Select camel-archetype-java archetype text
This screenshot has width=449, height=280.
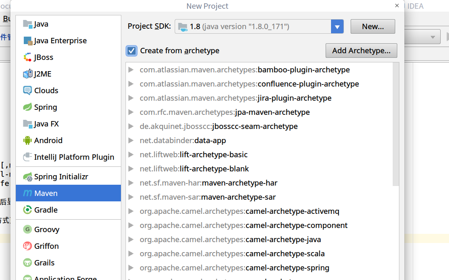[283, 240]
